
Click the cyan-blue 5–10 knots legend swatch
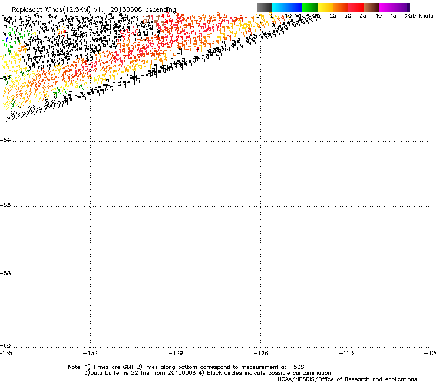(x=287, y=7)
